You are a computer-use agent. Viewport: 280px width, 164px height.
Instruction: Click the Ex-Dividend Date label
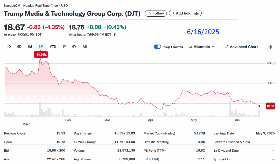[226, 150]
